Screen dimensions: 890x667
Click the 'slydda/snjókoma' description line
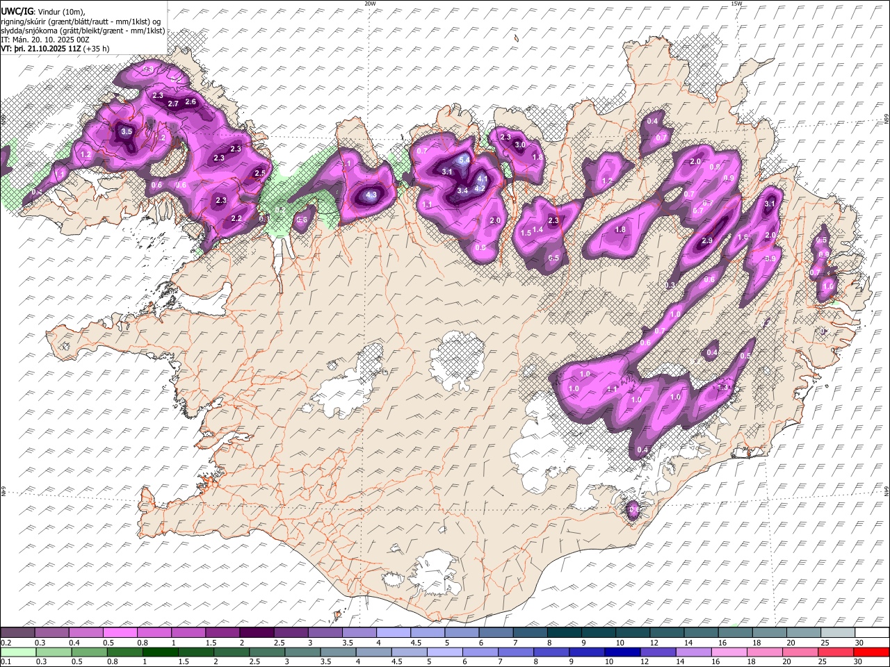coord(83,31)
